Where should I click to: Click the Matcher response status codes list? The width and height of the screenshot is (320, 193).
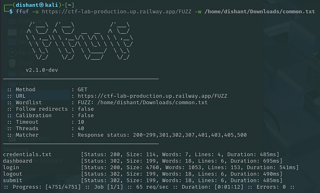pyautogui.click(x=190, y=135)
